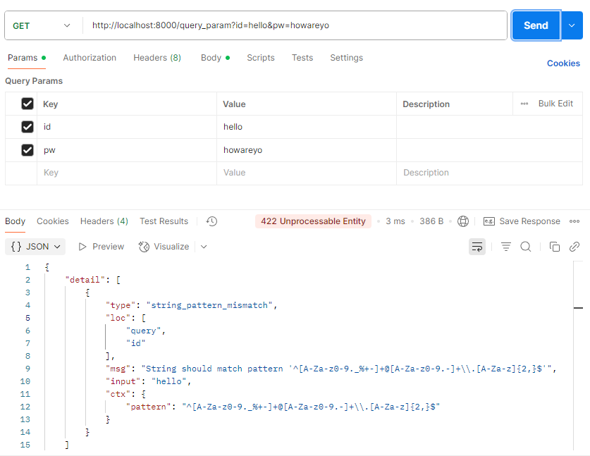This screenshot has width=590, height=456.
Task: Switch to the Scripts tab
Action: tap(260, 58)
